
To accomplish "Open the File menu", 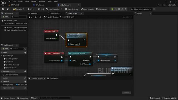I will point(9,1).
